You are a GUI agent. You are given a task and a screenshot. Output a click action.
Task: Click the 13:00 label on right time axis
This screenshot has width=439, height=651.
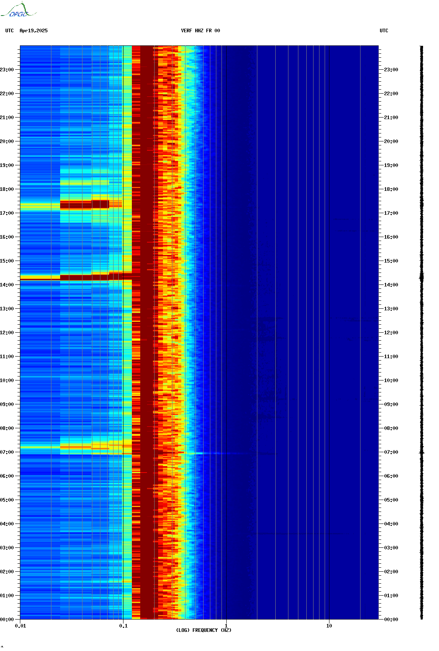coord(391,309)
